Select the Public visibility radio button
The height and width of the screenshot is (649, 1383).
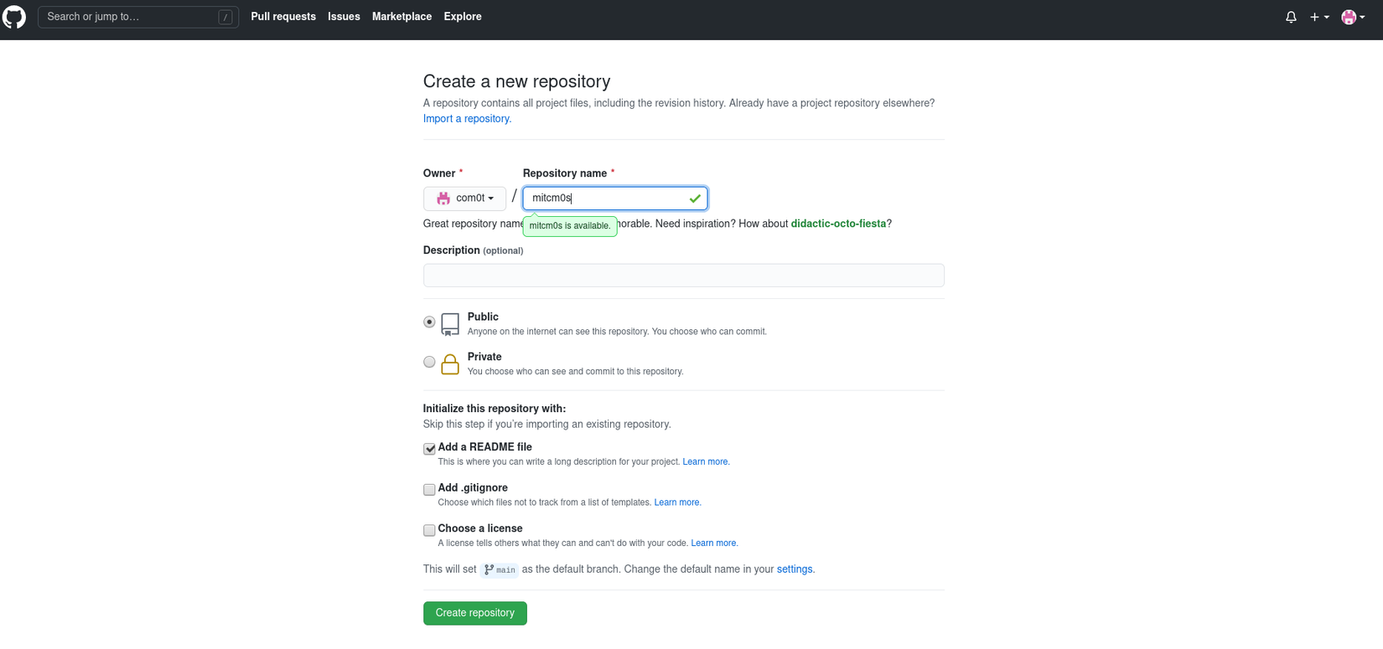[x=429, y=322]
